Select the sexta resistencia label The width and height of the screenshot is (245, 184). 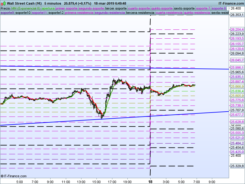[x=220, y=13]
